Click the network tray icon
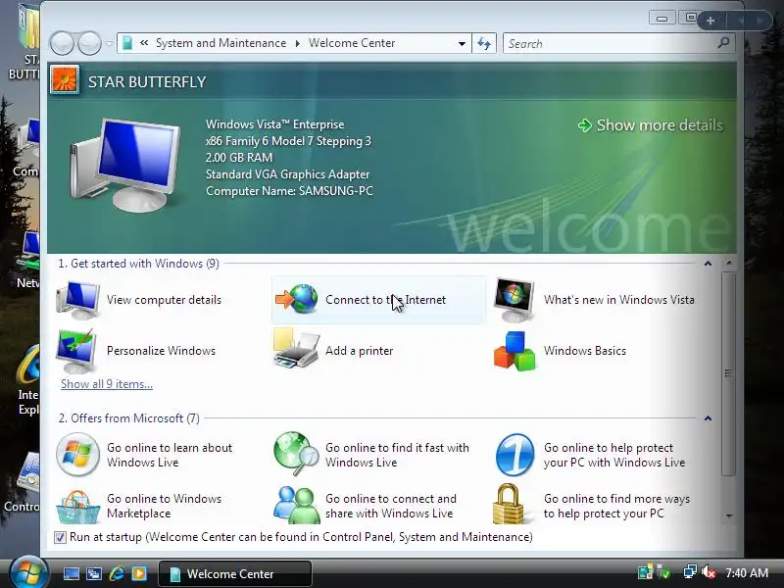 point(691,572)
